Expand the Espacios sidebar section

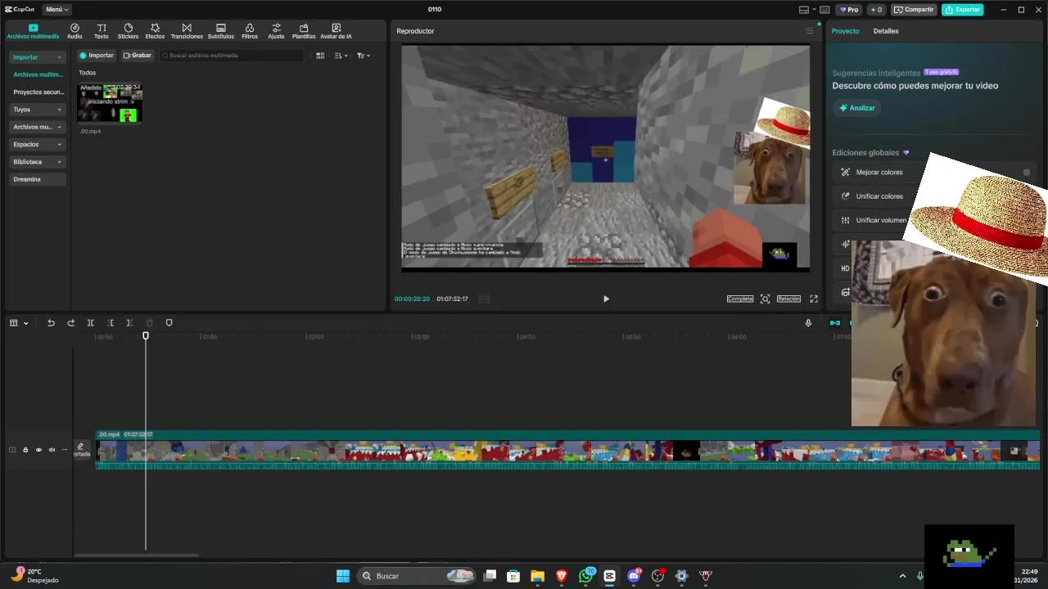click(x=38, y=144)
